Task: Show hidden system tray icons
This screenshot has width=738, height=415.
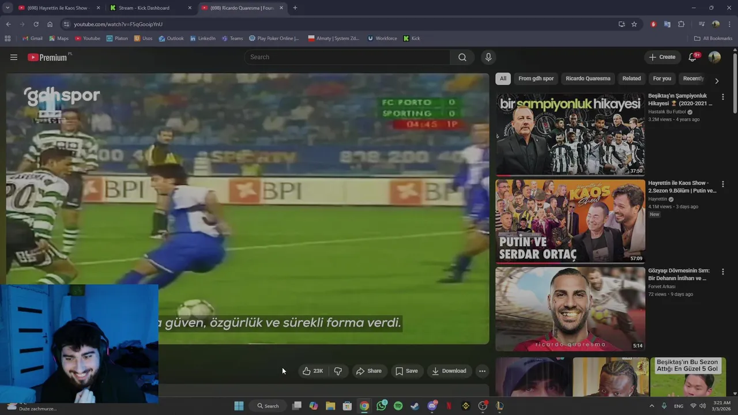Action: (652, 406)
